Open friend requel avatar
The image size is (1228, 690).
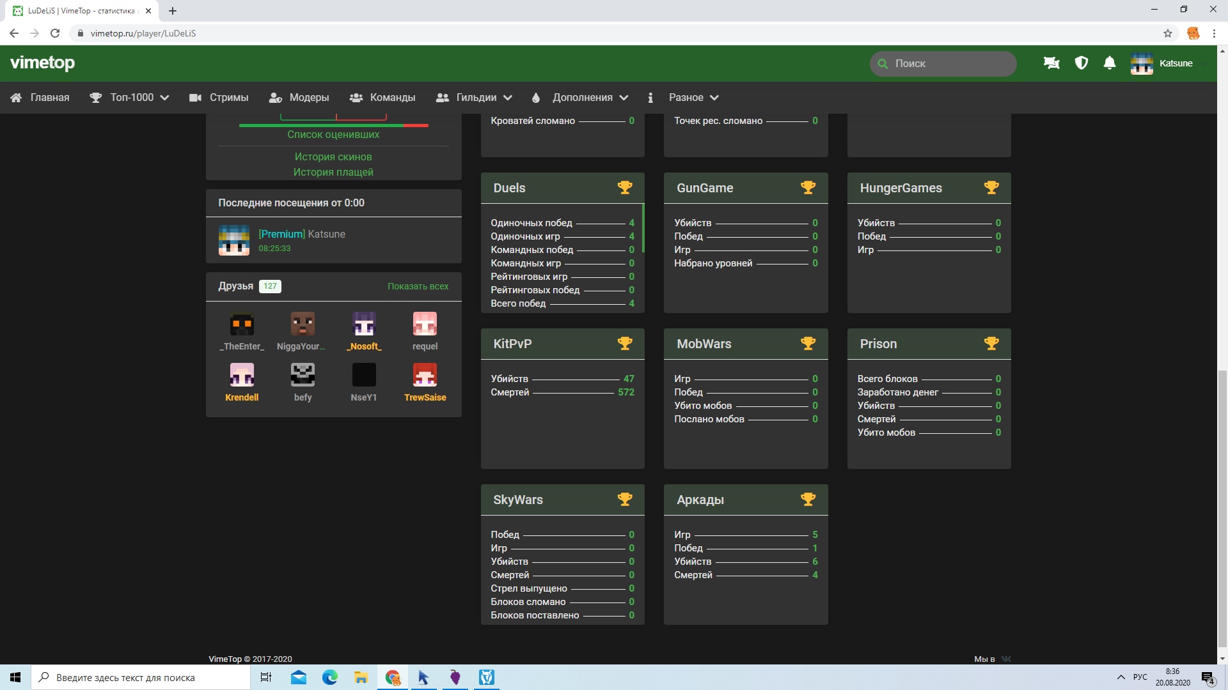coord(425,325)
